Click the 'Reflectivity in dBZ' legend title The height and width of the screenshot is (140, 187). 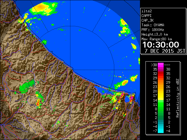coord(178,98)
